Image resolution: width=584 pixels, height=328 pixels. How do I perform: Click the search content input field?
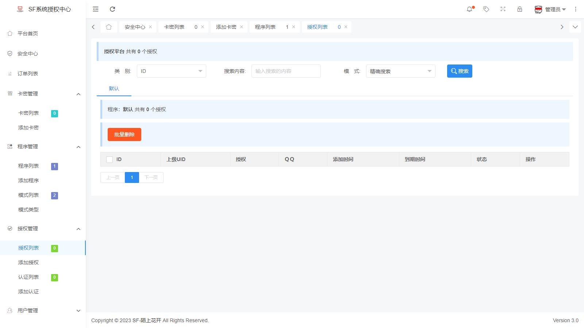point(286,71)
